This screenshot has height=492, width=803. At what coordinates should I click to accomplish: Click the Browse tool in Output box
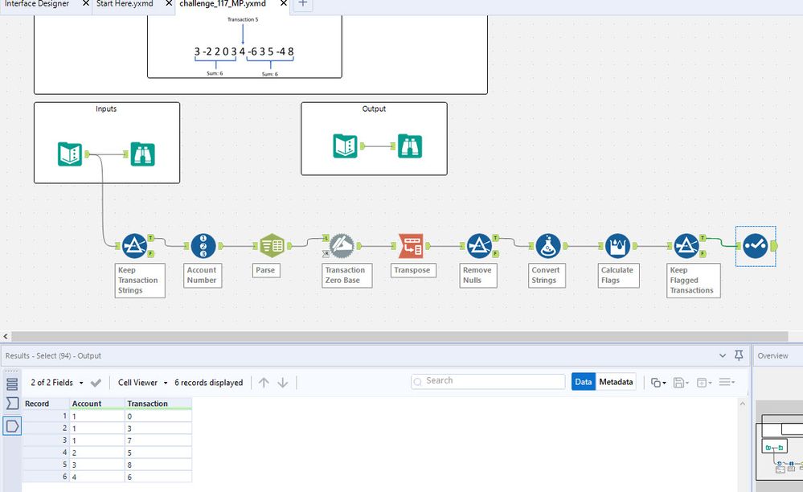click(410, 146)
